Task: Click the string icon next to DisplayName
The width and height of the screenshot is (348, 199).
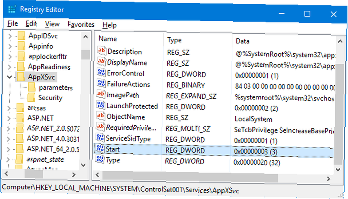Action: (101, 62)
